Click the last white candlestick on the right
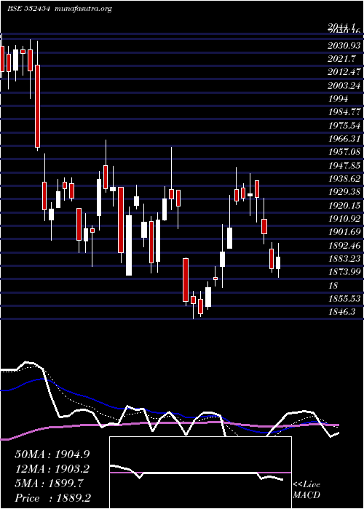 tap(278, 262)
